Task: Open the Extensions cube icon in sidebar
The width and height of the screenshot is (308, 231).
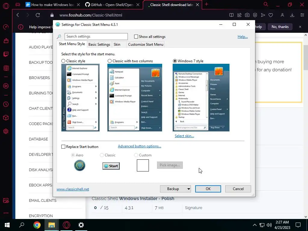Action: click(x=6, y=118)
